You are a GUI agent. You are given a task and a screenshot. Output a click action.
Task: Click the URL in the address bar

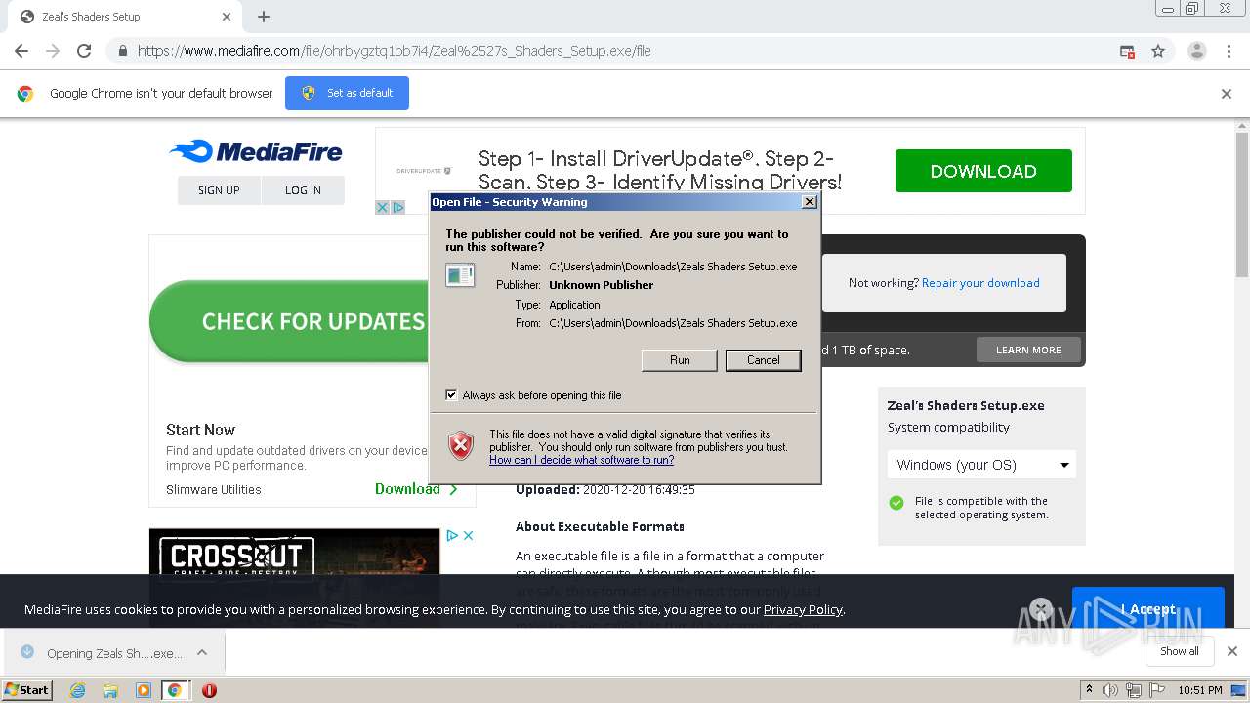394,51
